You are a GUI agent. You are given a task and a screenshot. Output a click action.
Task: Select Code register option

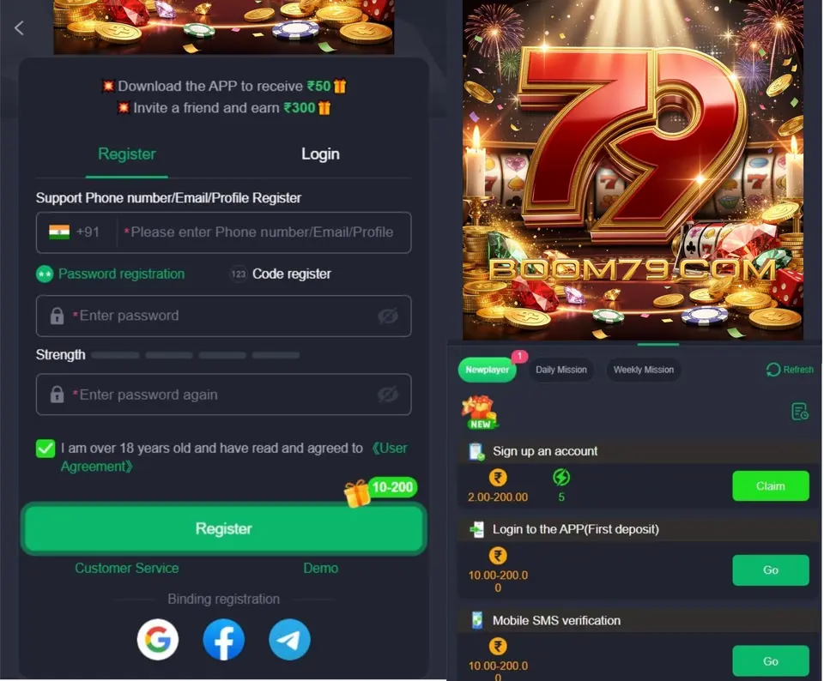(x=281, y=274)
